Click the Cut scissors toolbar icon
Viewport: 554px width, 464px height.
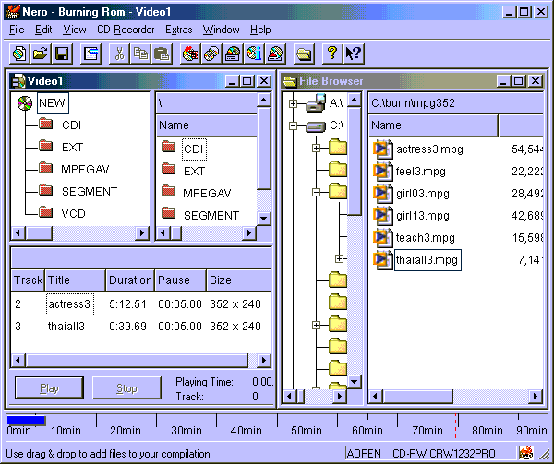[x=118, y=54]
